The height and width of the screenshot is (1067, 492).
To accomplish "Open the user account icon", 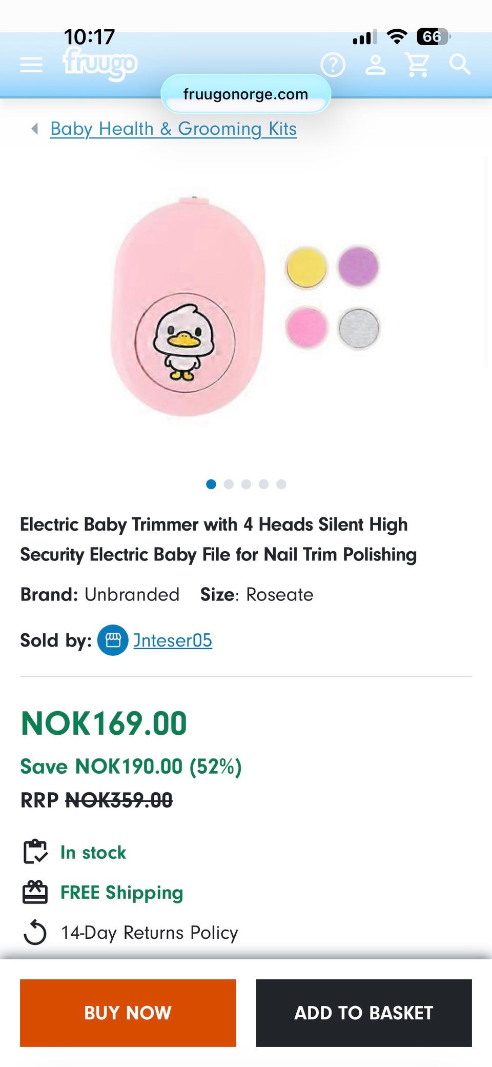I will [376, 65].
